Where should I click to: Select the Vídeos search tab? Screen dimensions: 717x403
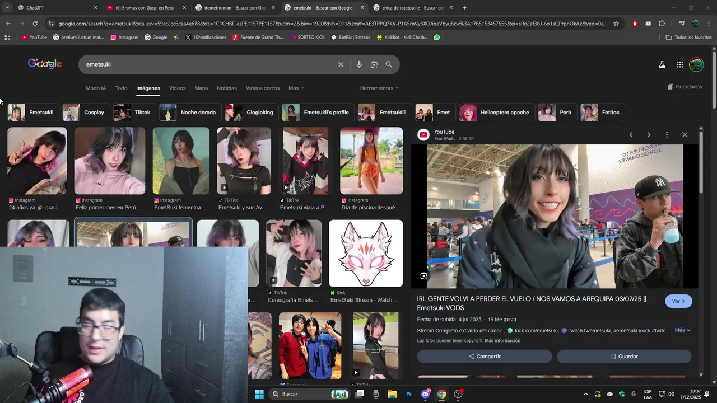[177, 88]
